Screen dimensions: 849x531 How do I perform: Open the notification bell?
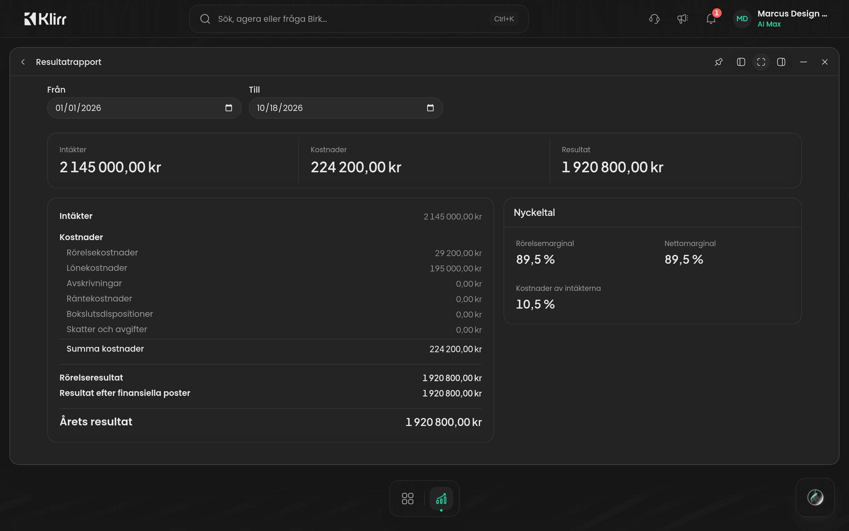click(711, 19)
